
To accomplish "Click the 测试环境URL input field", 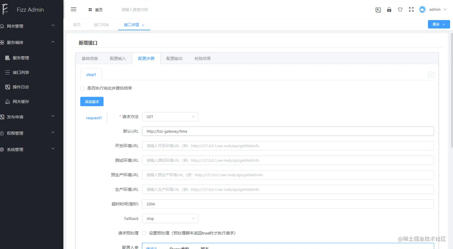I will 288,160.
